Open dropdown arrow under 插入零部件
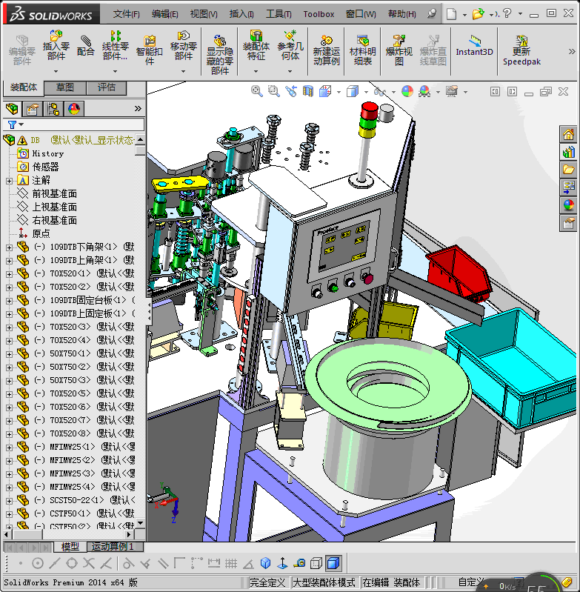 [56, 71]
